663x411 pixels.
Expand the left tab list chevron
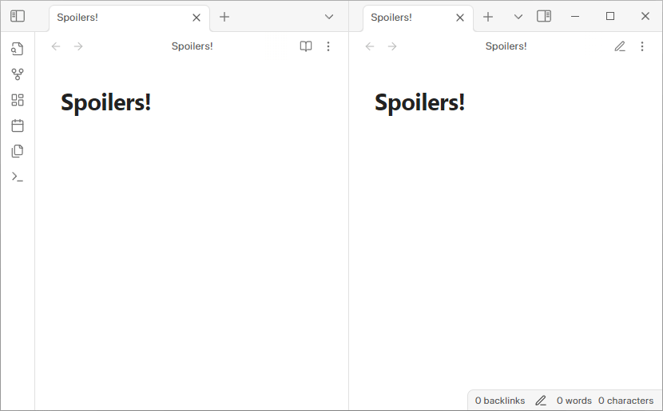coord(329,17)
